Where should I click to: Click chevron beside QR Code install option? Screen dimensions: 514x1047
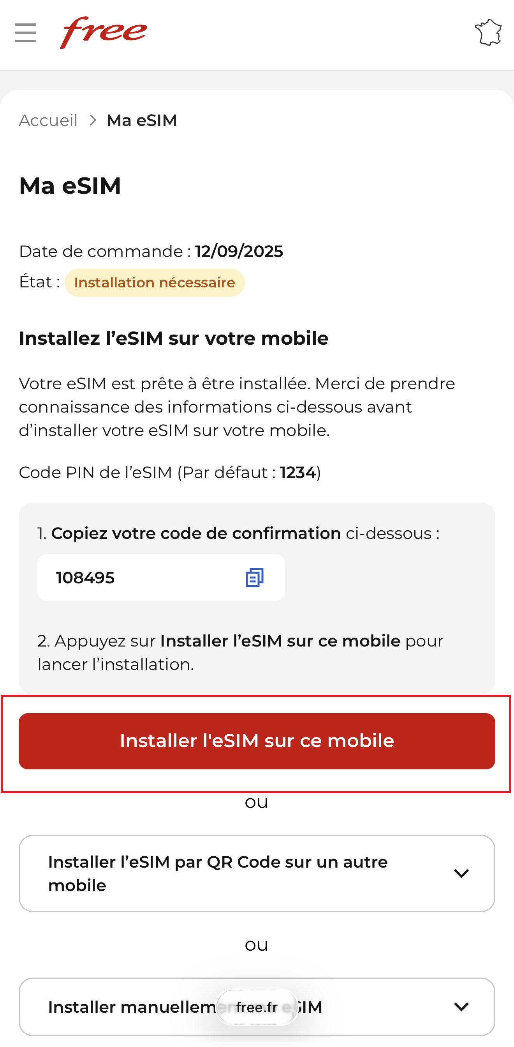[461, 873]
